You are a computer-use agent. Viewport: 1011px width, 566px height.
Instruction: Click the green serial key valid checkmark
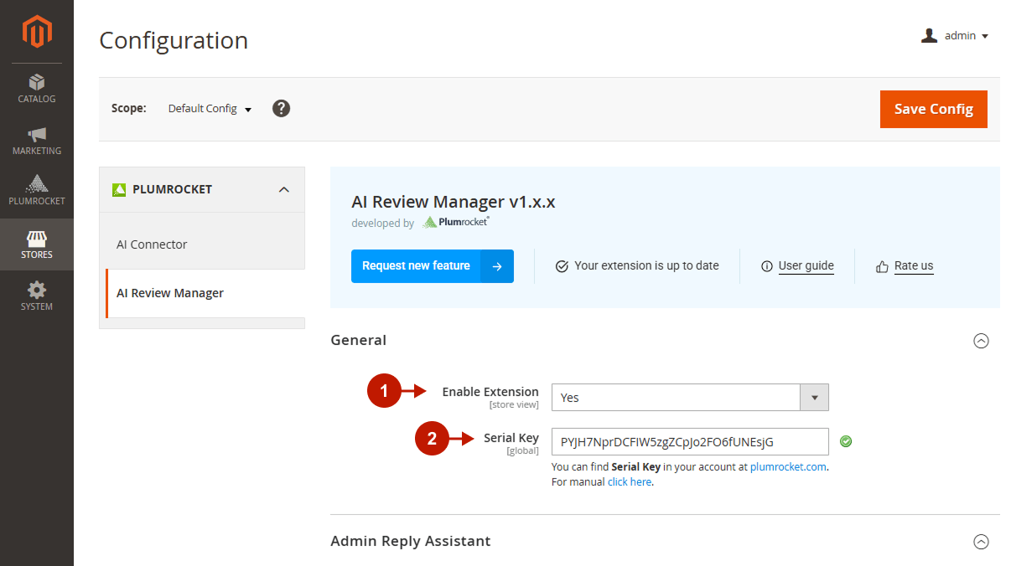coord(846,441)
